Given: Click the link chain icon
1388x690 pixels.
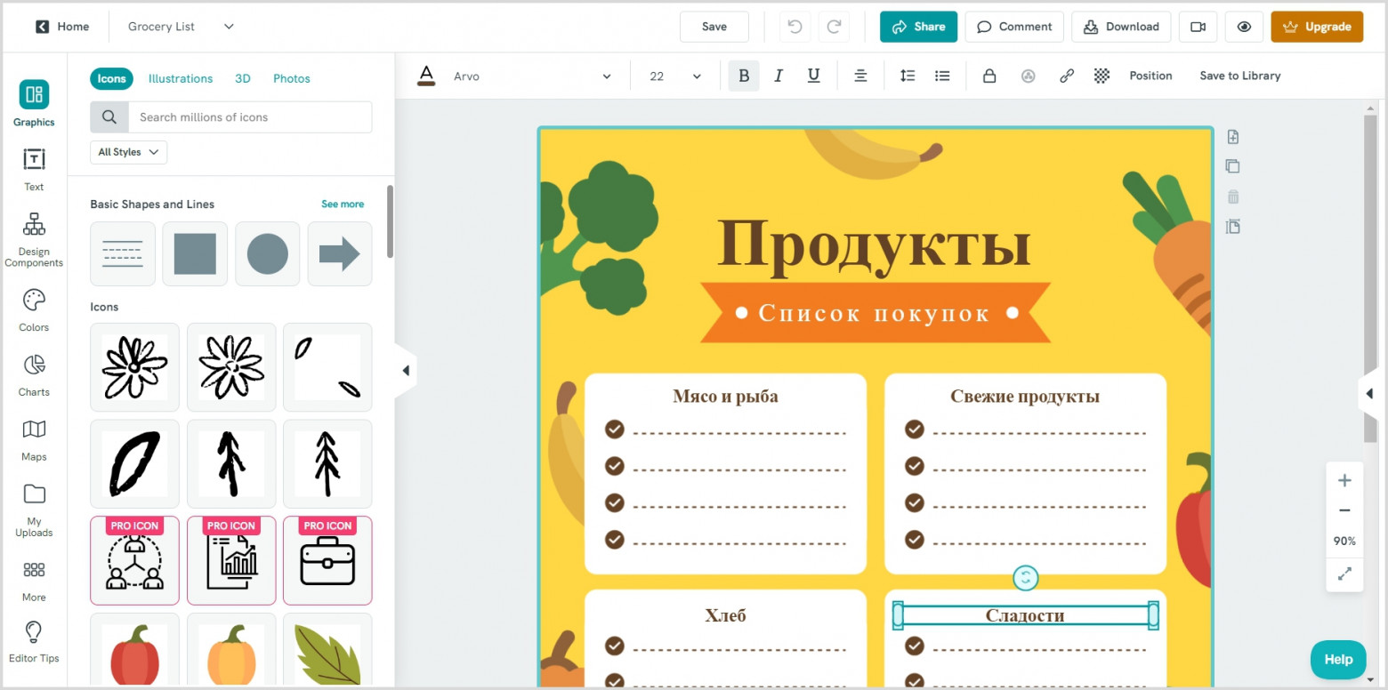Looking at the screenshot, I should click(1067, 76).
